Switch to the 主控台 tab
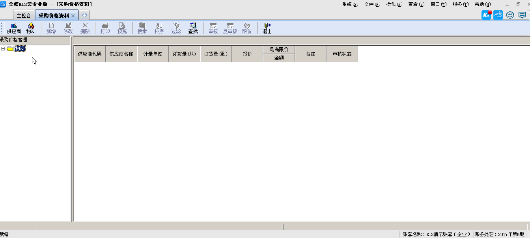The width and height of the screenshot is (530, 238). pos(24,16)
